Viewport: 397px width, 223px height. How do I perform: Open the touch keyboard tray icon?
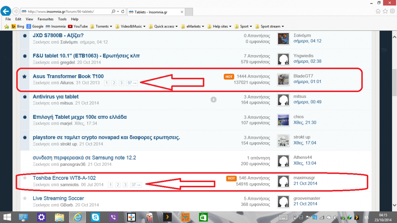(283, 217)
